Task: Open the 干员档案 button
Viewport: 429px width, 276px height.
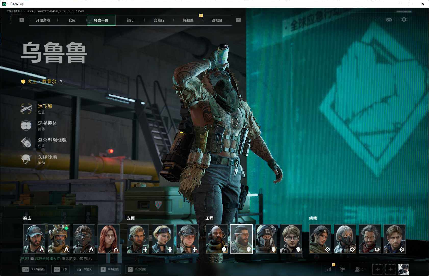Action: point(137,269)
